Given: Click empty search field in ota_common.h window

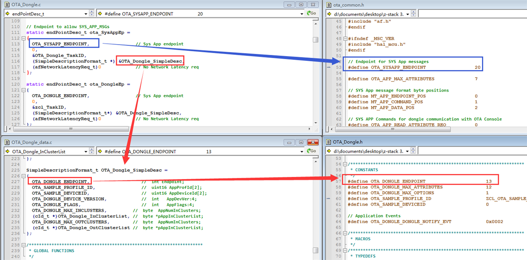Looking at the screenshot, I should pos(473,14).
